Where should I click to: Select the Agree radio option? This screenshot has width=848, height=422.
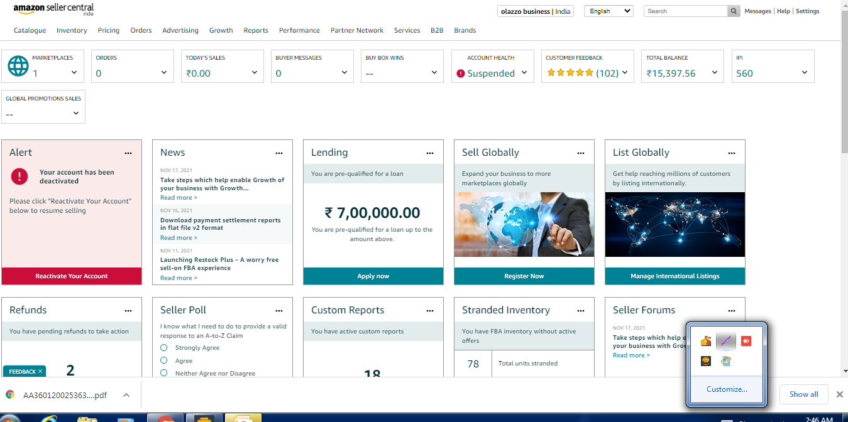tap(164, 360)
